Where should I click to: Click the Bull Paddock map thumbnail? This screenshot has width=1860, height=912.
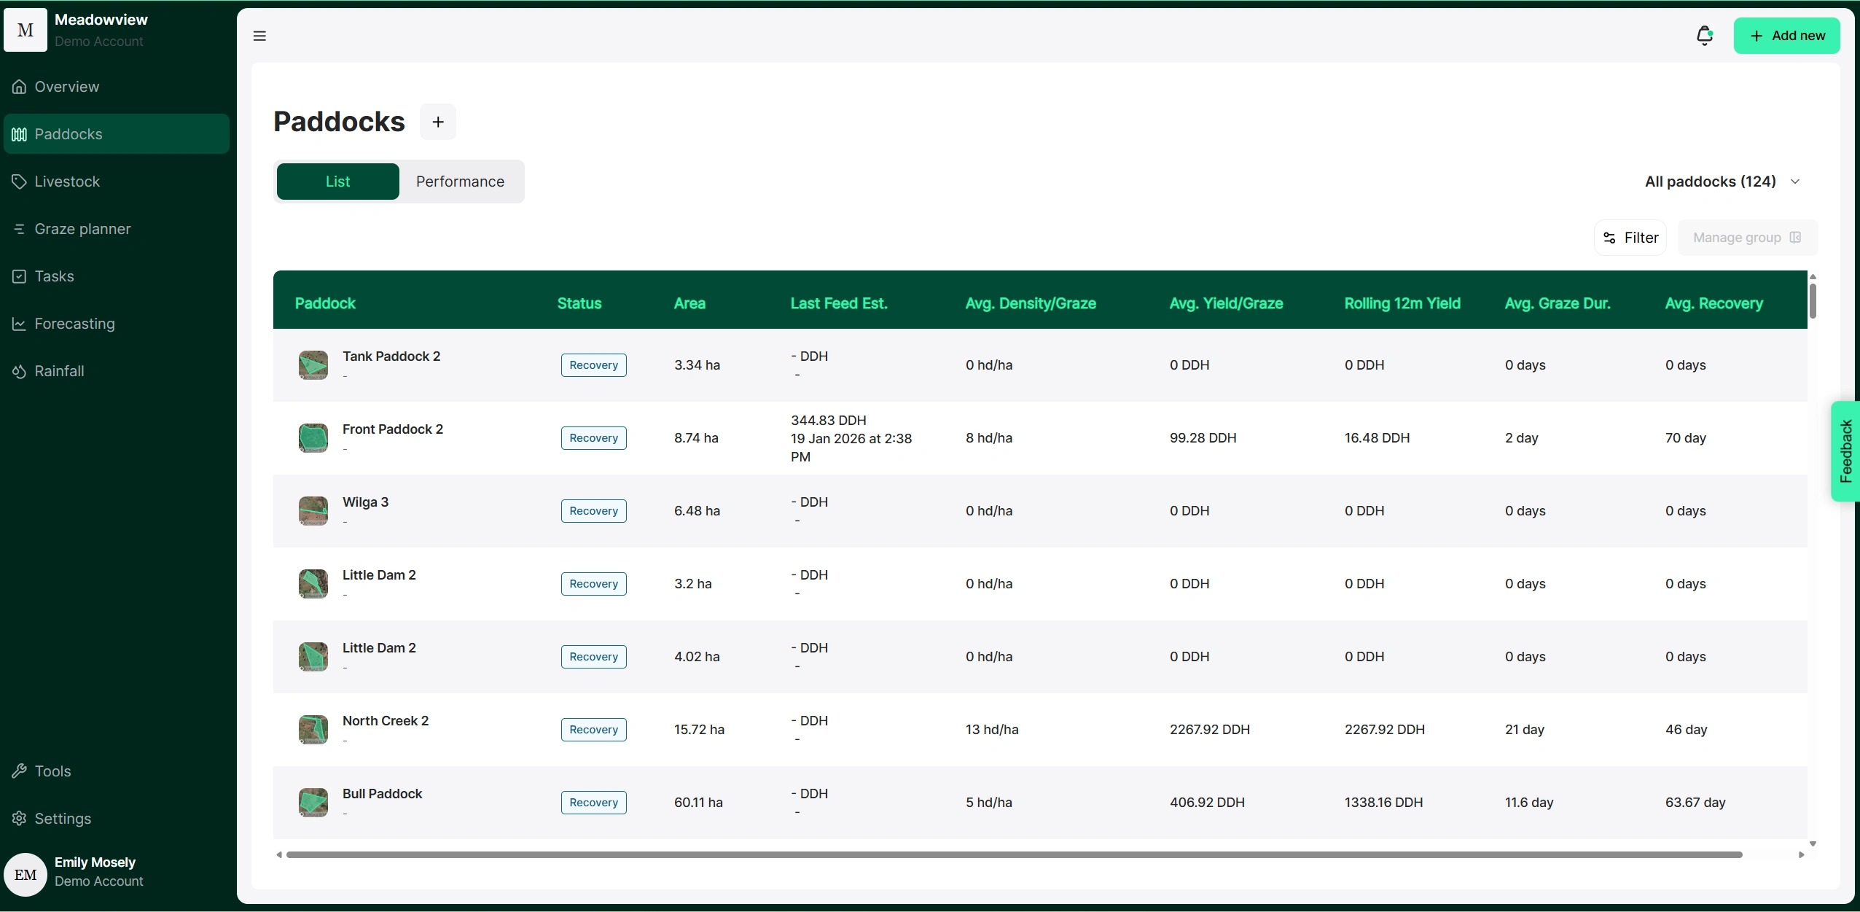tap(313, 802)
